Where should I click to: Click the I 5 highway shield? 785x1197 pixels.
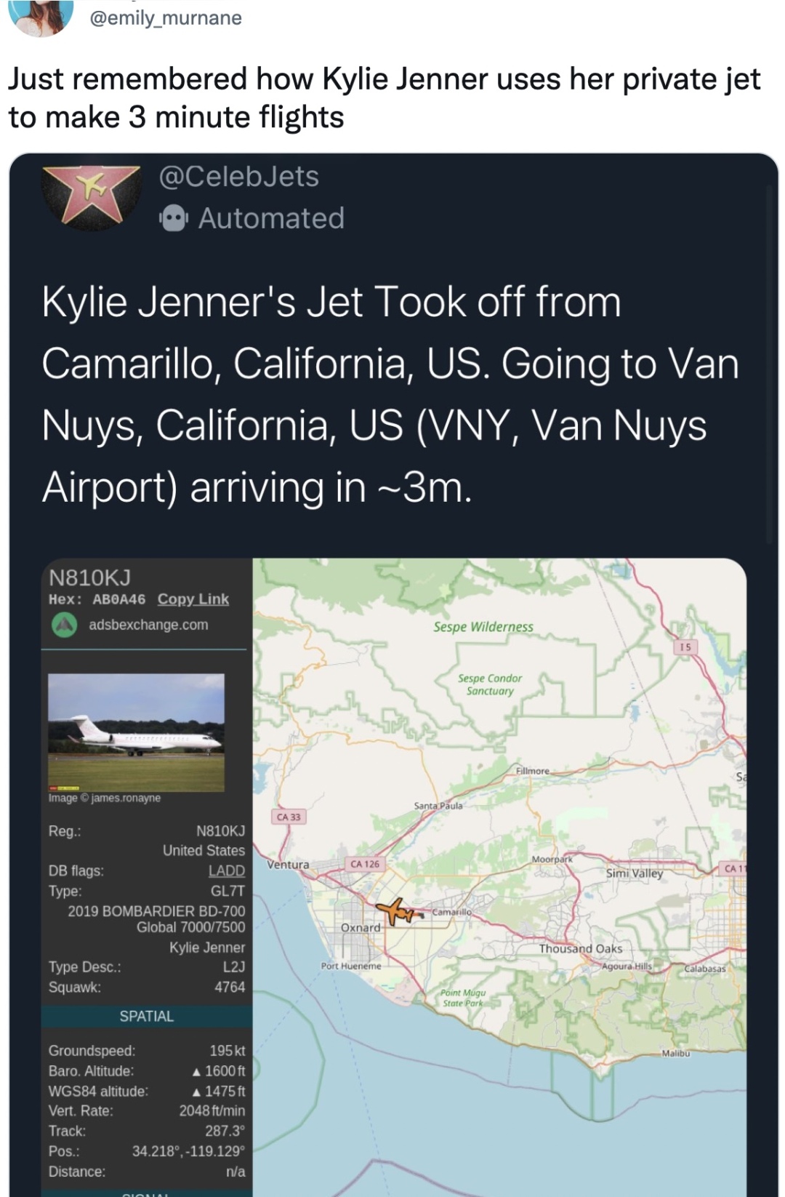[x=685, y=646]
